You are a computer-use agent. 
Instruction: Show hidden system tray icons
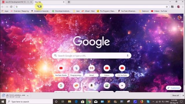point(153,101)
